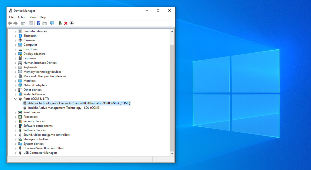Select Intel(R) Active Management Technology - SOL (COM3)
311x170 pixels.
pyautogui.click(x=64, y=108)
